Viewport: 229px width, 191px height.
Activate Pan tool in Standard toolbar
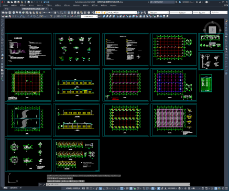[55, 13]
